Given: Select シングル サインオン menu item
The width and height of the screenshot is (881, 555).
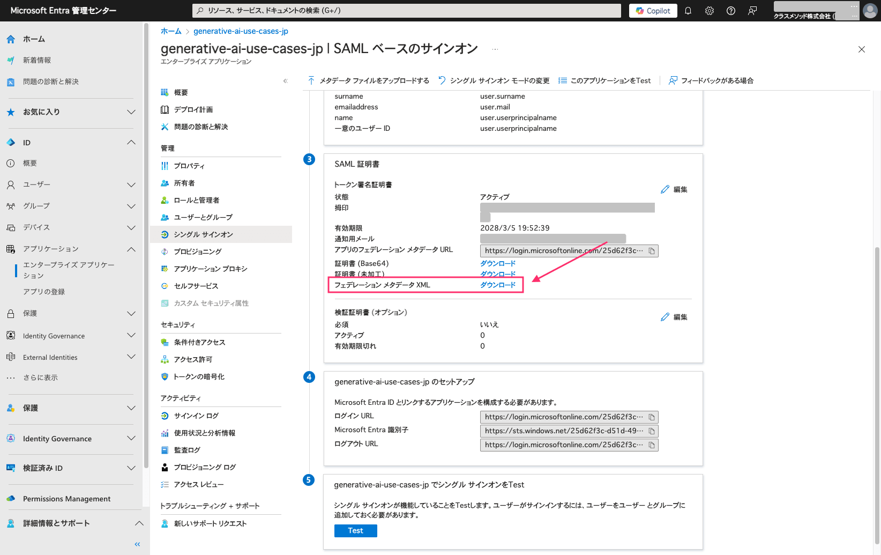Looking at the screenshot, I should click(221, 234).
